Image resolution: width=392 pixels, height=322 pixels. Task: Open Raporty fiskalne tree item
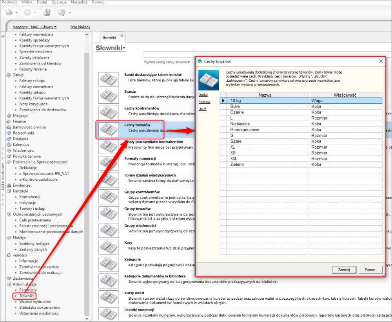(33, 69)
